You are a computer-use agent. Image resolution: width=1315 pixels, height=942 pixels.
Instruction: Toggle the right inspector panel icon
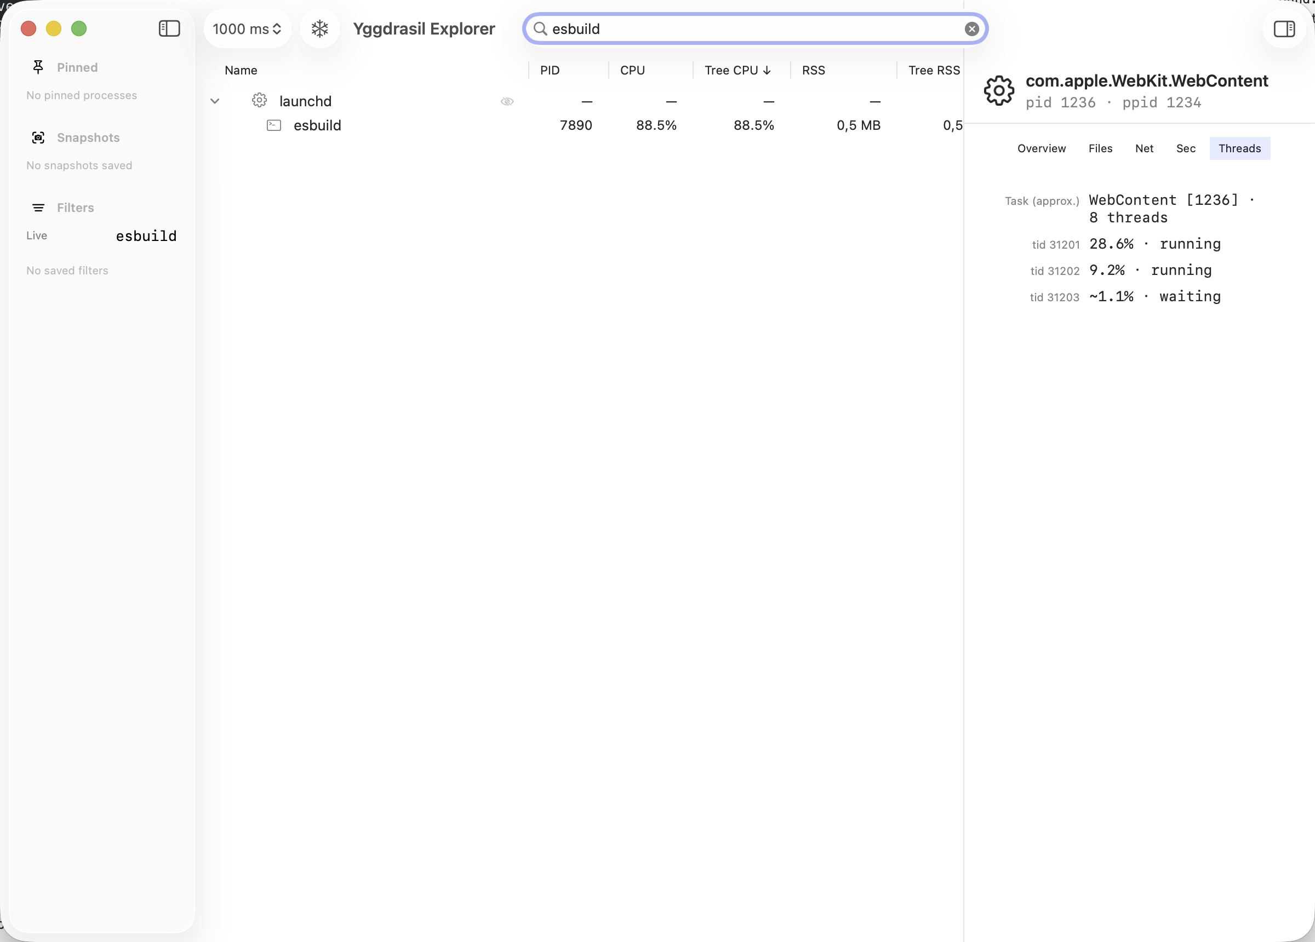pyautogui.click(x=1284, y=28)
